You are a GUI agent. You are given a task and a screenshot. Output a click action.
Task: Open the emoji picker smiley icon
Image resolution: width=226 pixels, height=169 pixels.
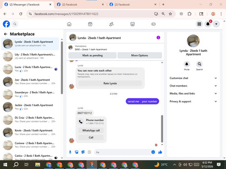coord(153,152)
